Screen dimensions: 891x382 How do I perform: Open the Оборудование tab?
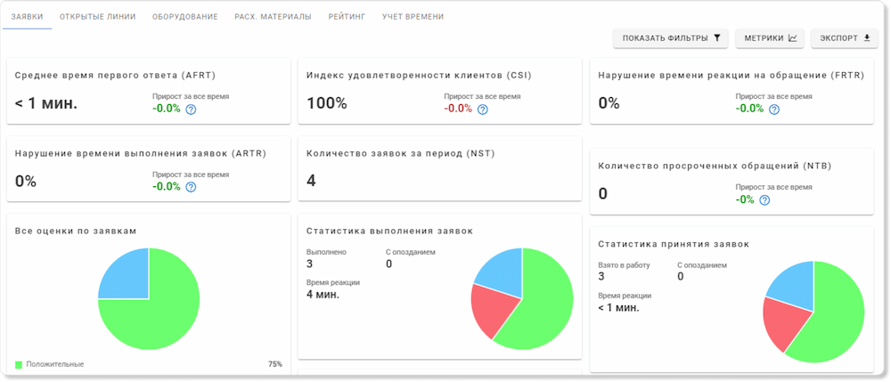(184, 17)
